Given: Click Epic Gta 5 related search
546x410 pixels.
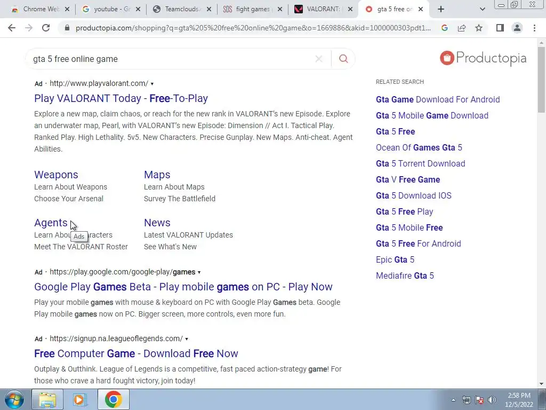Looking at the screenshot, I should pyautogui.click(x=395, y=260).
